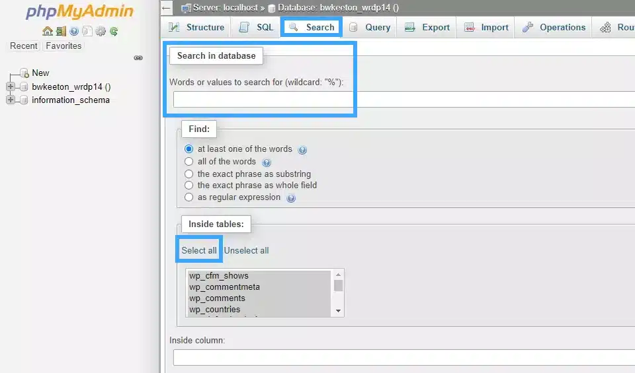Click New database link in tree

click(x=40, y=73)
